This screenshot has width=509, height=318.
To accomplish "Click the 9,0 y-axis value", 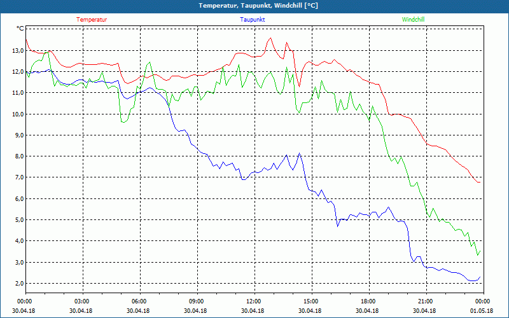I will tap(19, 135).
